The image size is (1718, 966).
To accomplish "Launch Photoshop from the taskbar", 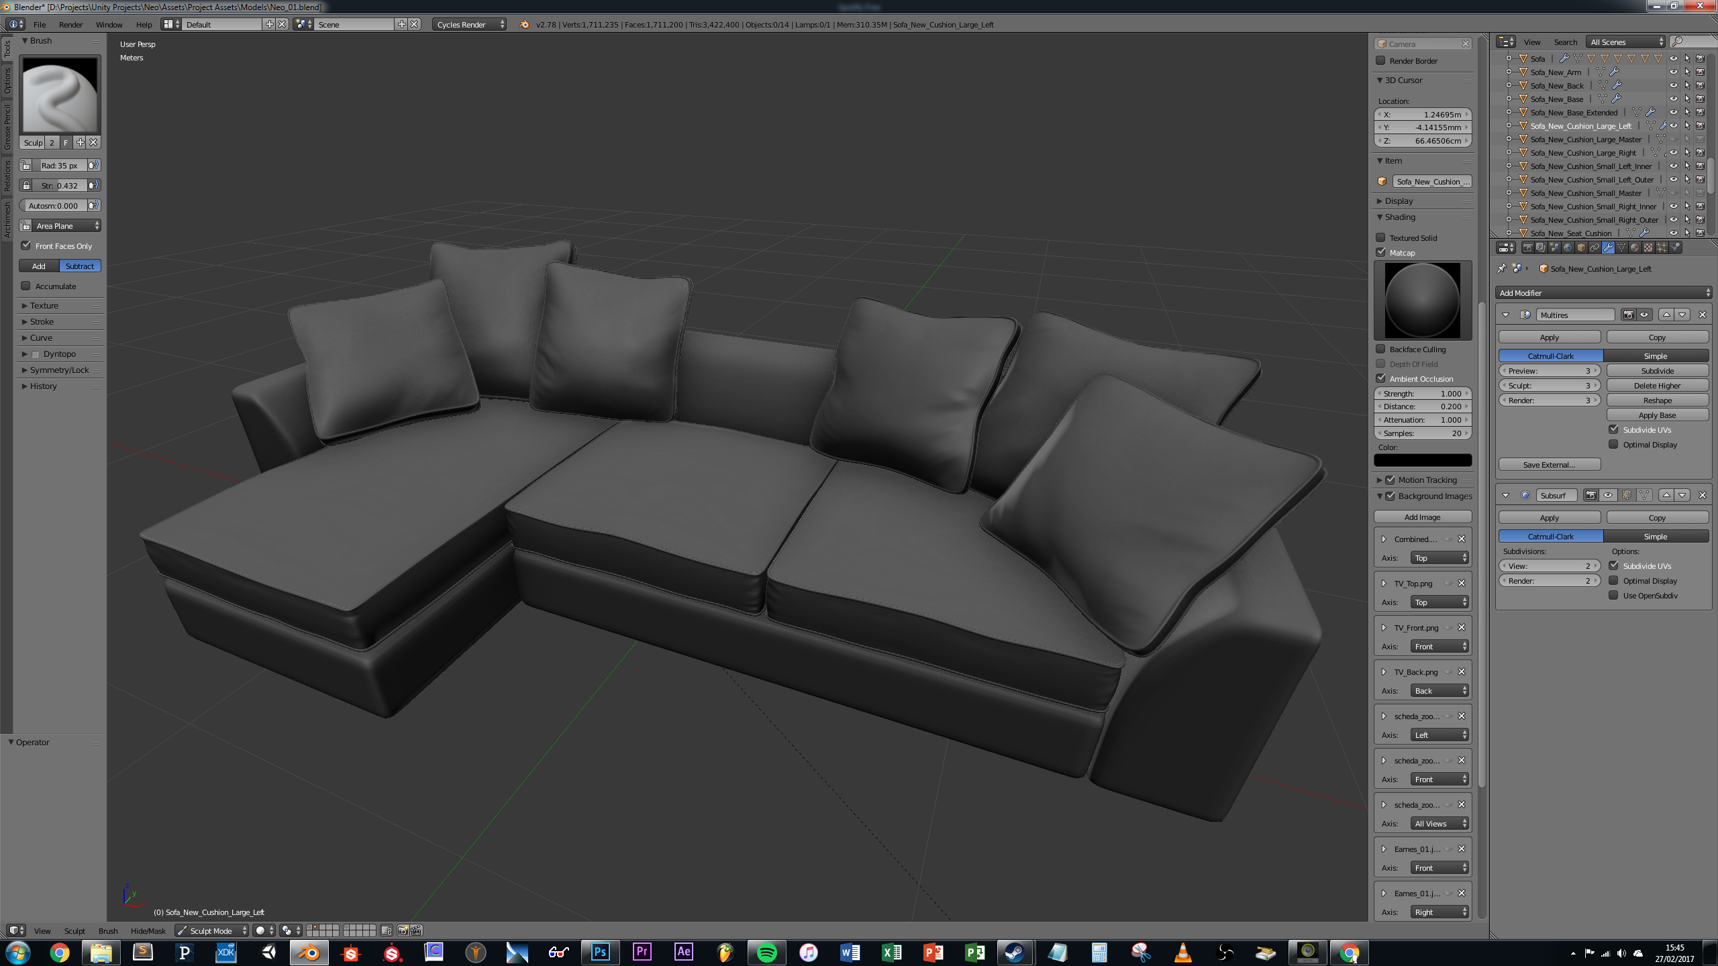I will (x=599, y=952).
